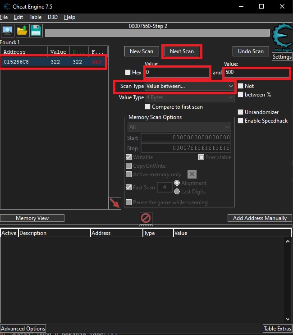Check the Unrandomizer option
Viewport: 293px width, 335px height.
(x=241, y=112)
